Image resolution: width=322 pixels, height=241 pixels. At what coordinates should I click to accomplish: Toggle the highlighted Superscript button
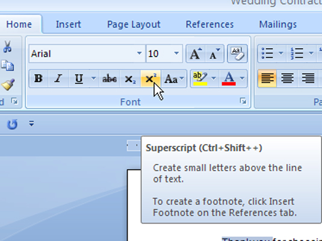pos(150,79)
